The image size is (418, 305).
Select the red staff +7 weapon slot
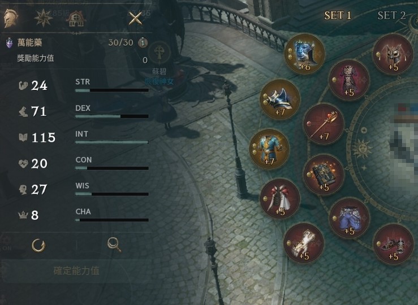click(324, 124)
